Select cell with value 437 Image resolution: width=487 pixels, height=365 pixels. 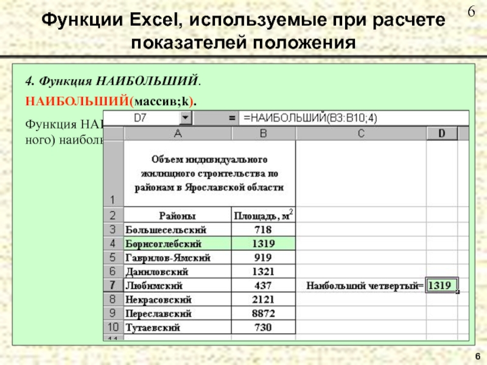(264, 285)
